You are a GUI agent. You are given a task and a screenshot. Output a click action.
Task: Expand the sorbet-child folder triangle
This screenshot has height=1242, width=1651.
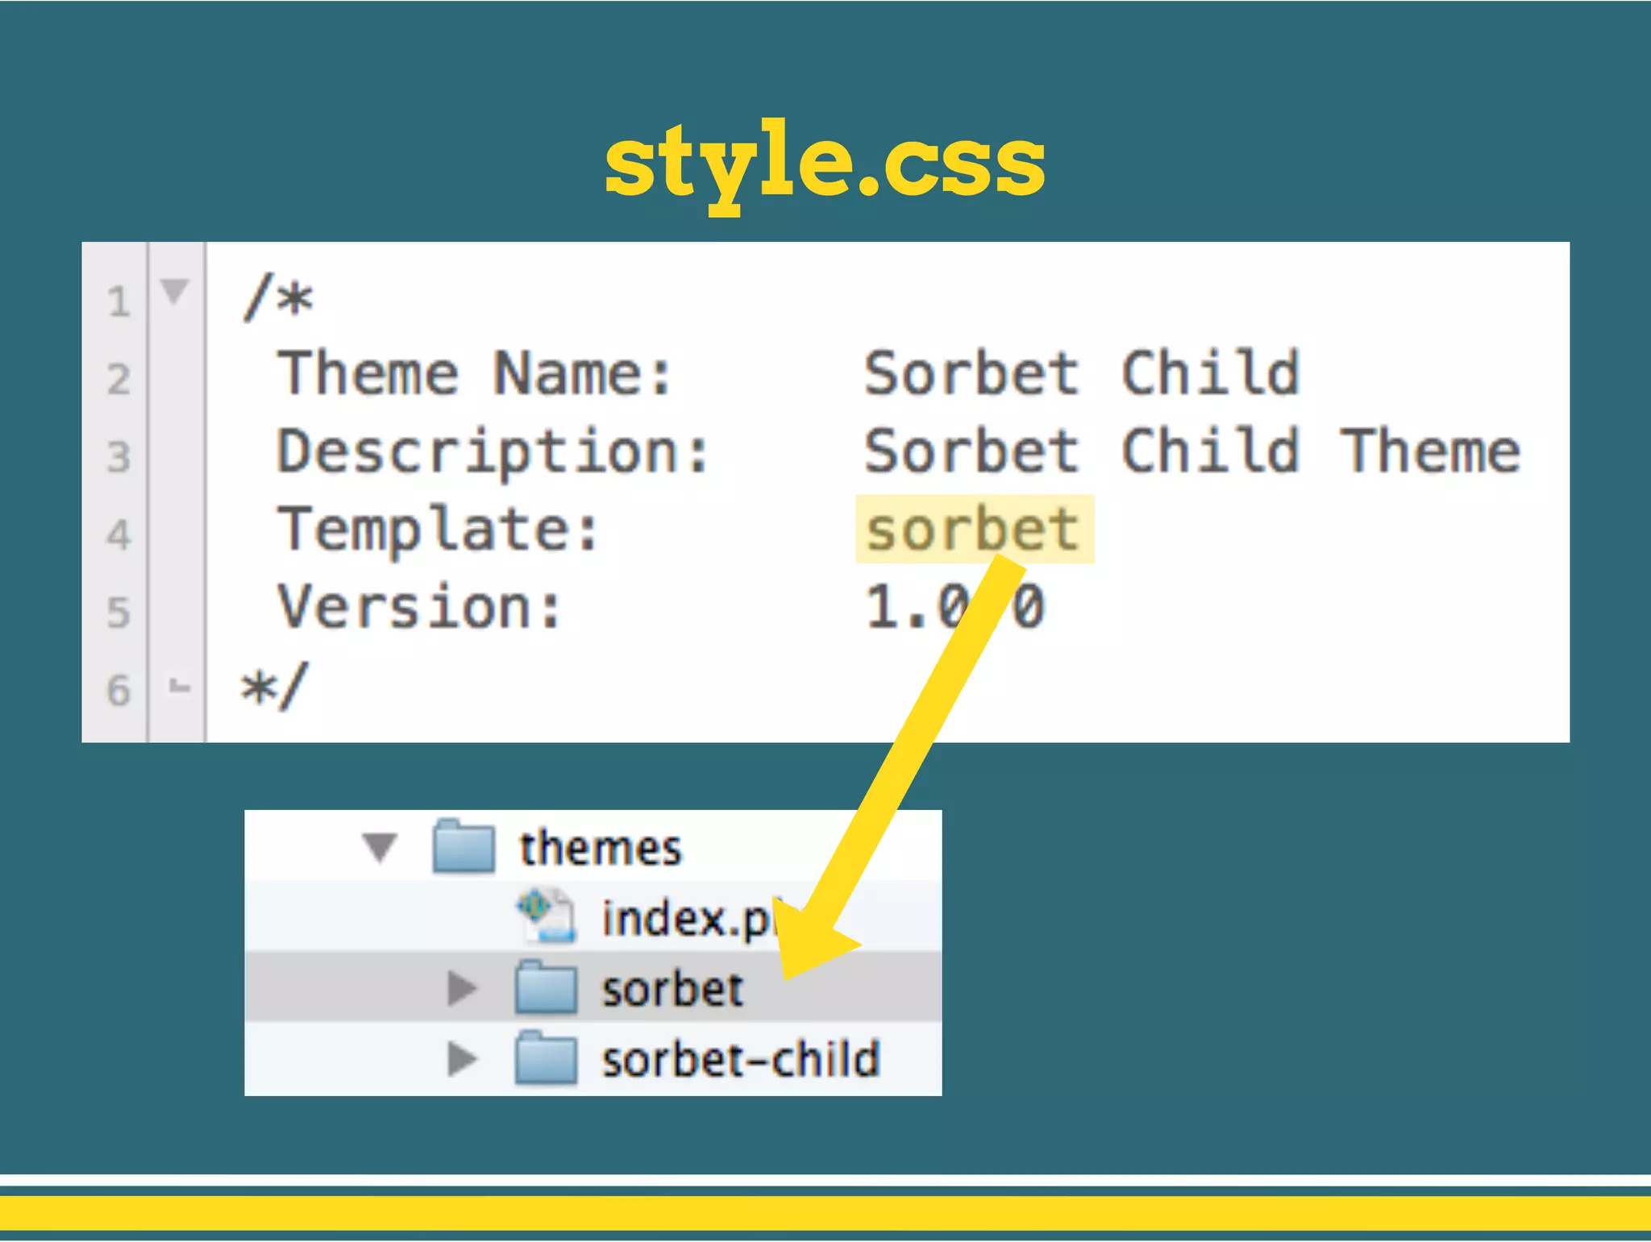pyautogui.click(x=462, y=1059)
